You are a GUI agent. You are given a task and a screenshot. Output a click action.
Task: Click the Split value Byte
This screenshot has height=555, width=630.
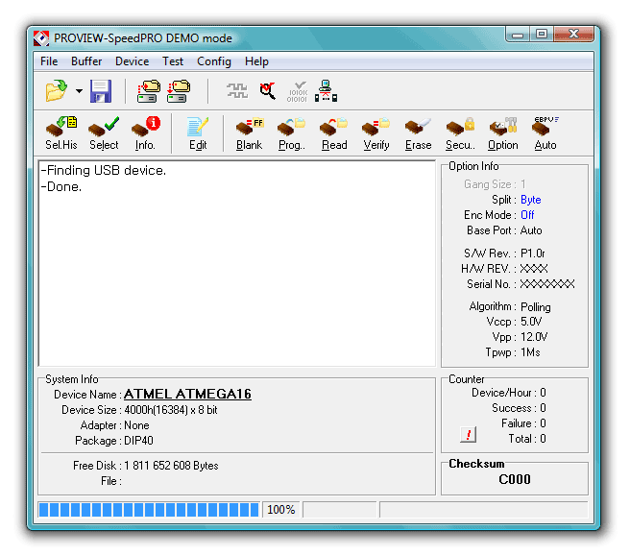point(531,200)
